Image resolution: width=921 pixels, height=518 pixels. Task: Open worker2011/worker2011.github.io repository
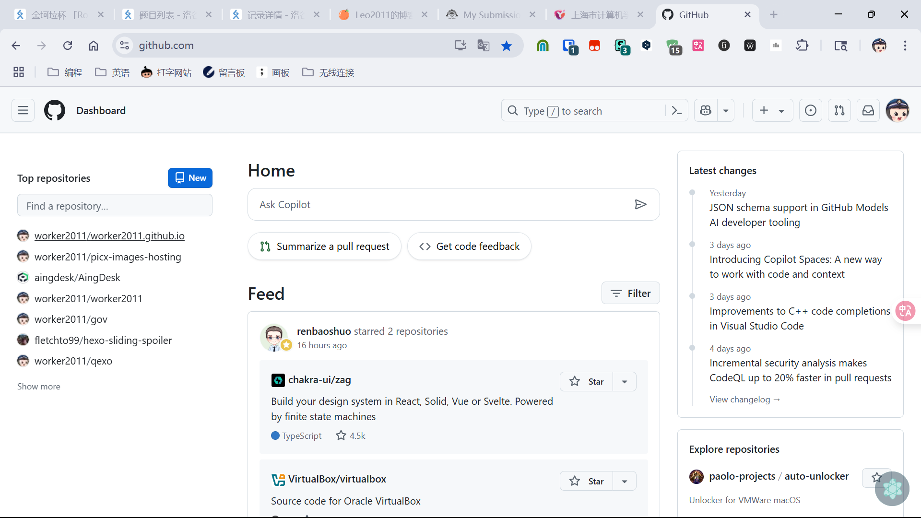coord(109,235)
